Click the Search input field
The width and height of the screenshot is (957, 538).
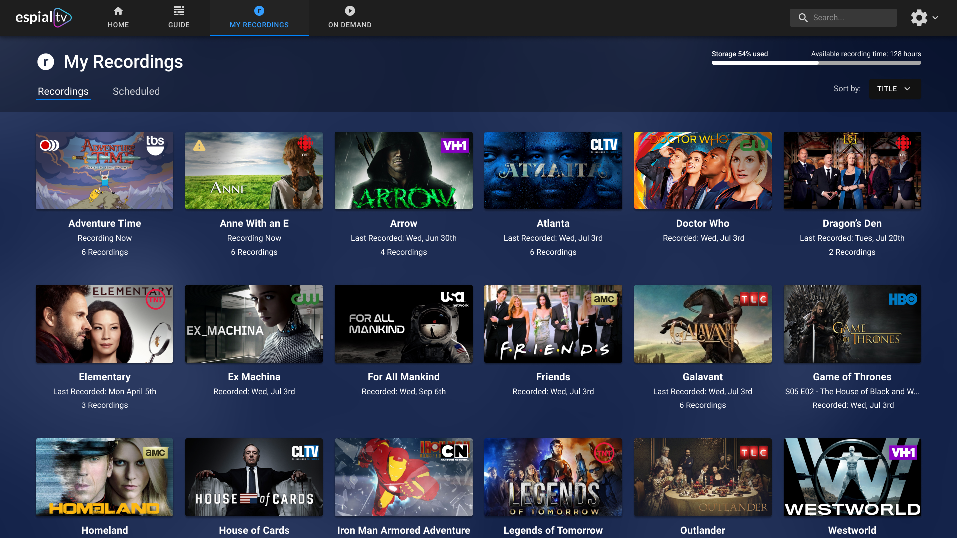843,18
